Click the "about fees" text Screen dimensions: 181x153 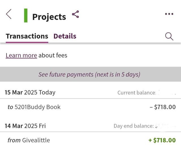tap(53, 55)
